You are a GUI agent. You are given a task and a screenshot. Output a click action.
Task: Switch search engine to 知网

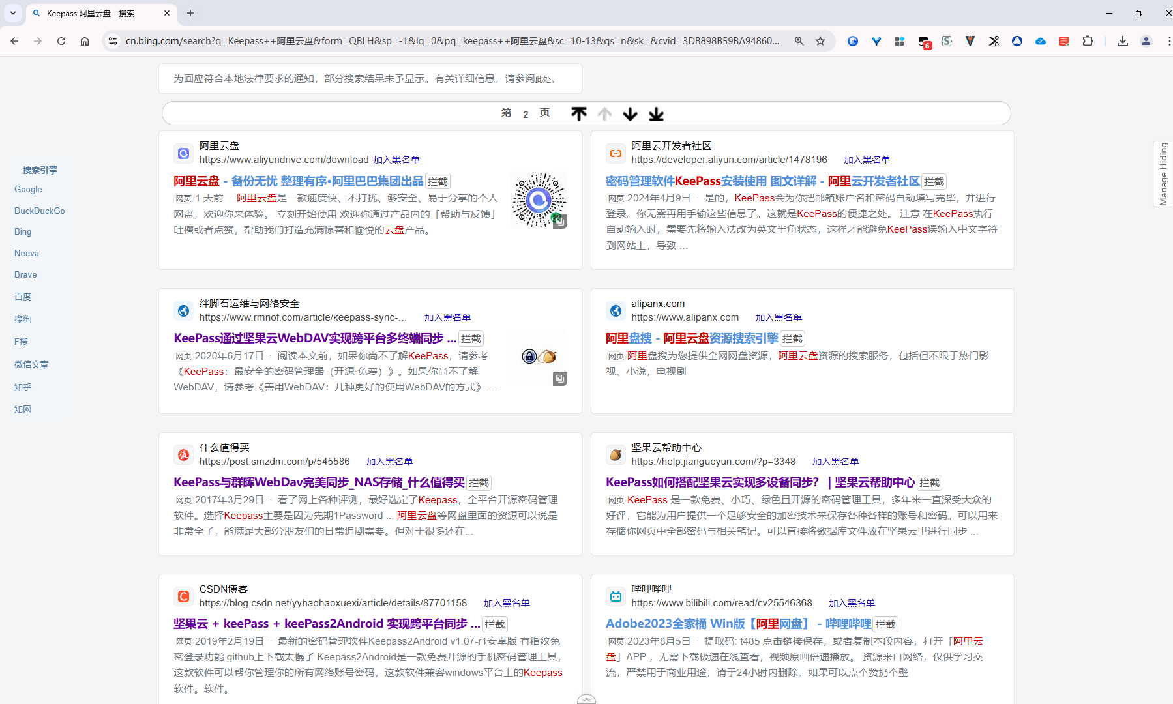pyautogui.click(x=23, y=409)
